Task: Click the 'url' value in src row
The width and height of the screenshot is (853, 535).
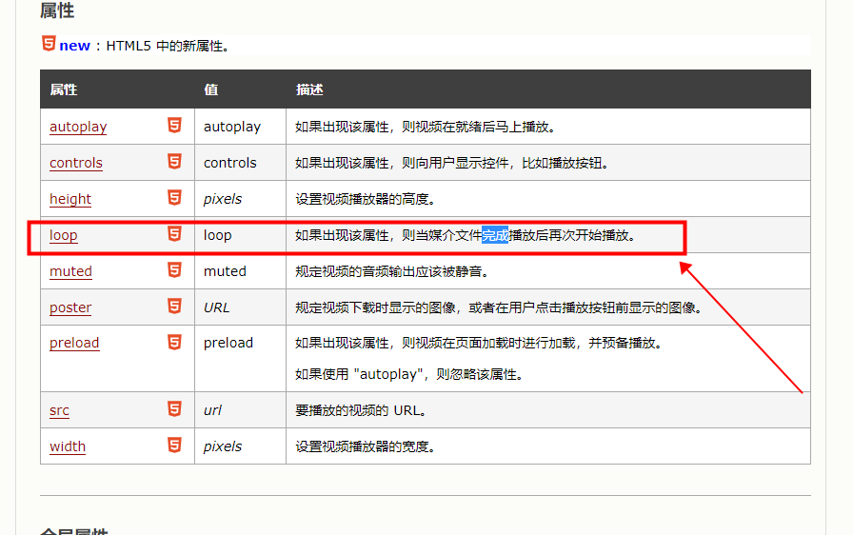Action: point(212,410)
